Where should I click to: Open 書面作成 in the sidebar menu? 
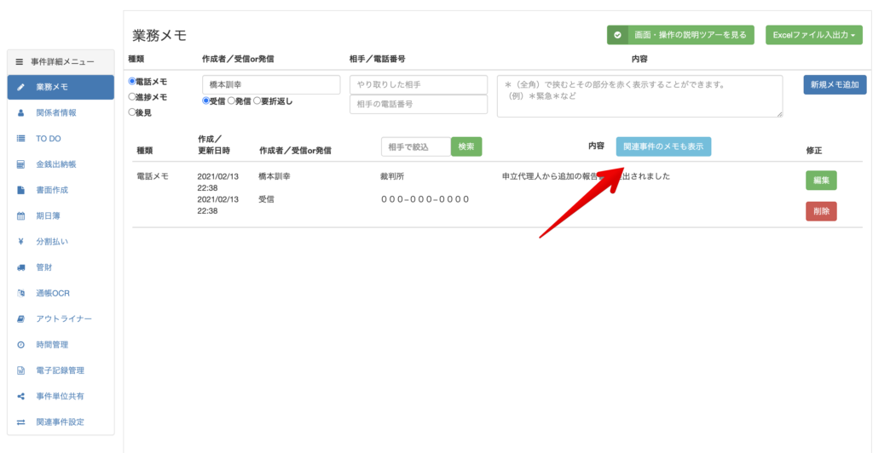[51, 190]
